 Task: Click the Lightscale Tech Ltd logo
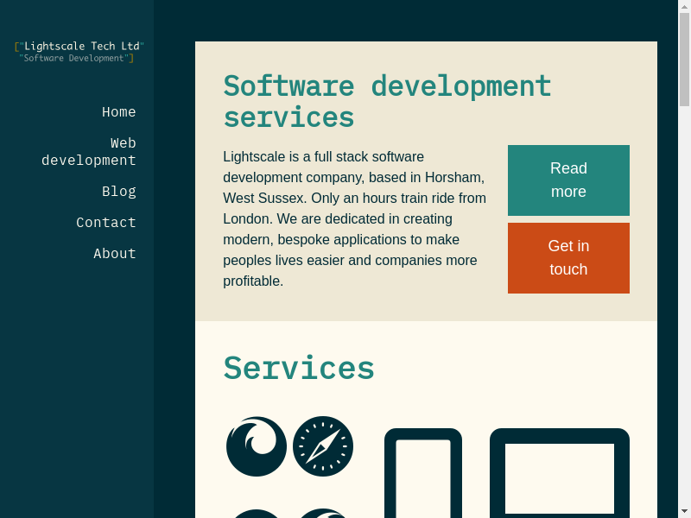point(79,46)
